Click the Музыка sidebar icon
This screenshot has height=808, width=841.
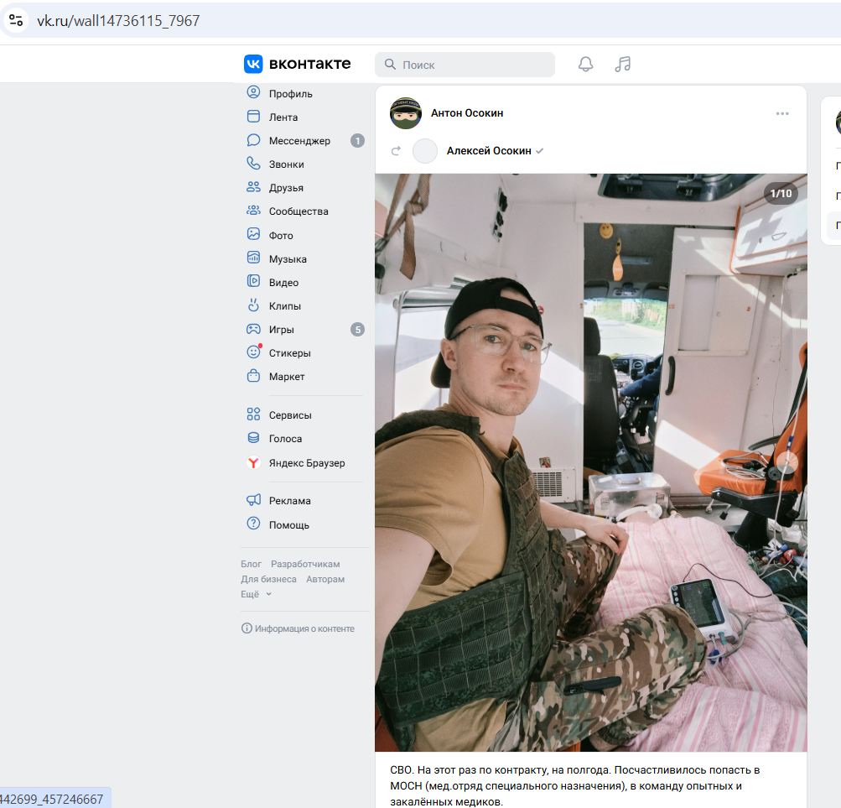click(x=253, y=258)
